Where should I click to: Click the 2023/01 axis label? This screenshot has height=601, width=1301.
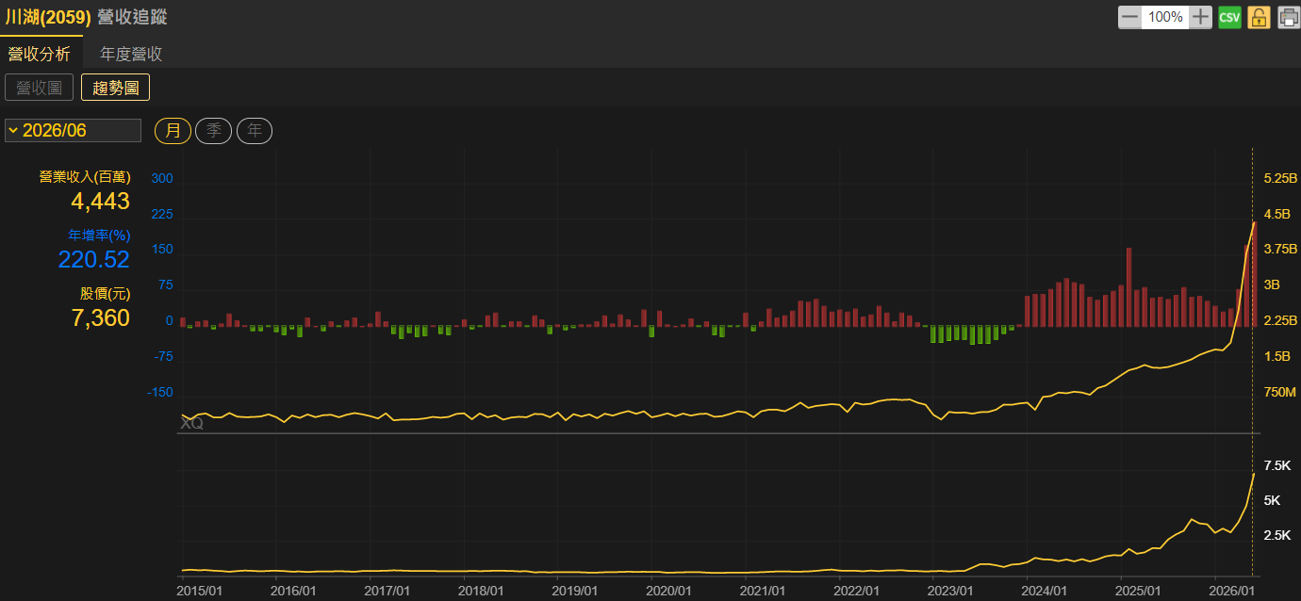tap(952, 591)
